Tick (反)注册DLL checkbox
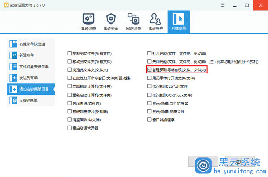 (149, 86)
